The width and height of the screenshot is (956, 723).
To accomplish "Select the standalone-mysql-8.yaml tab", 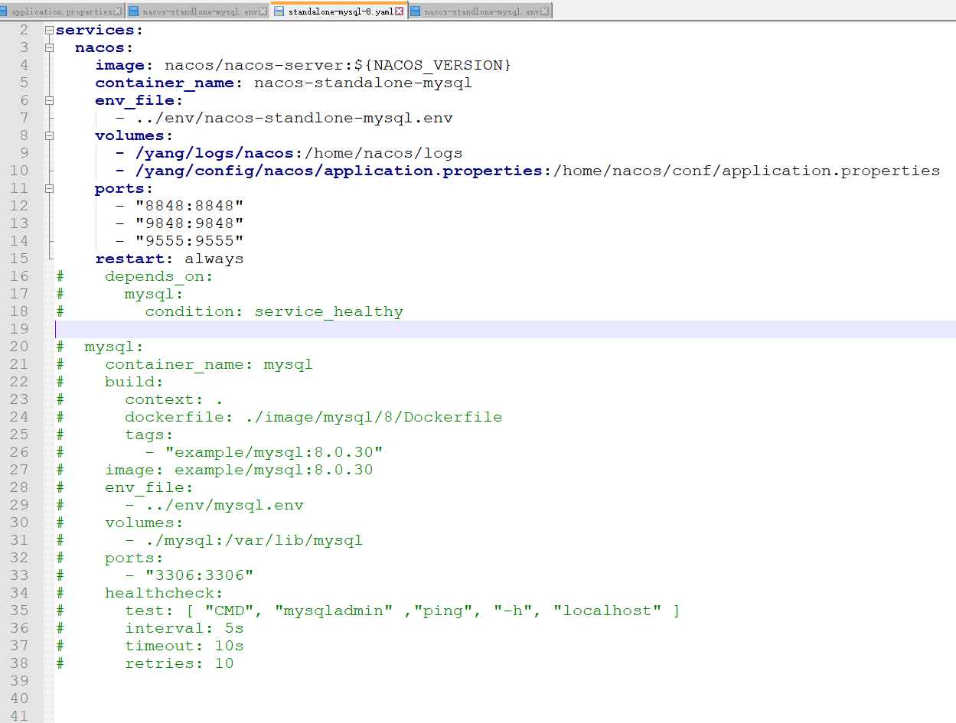I will [337, 11].
